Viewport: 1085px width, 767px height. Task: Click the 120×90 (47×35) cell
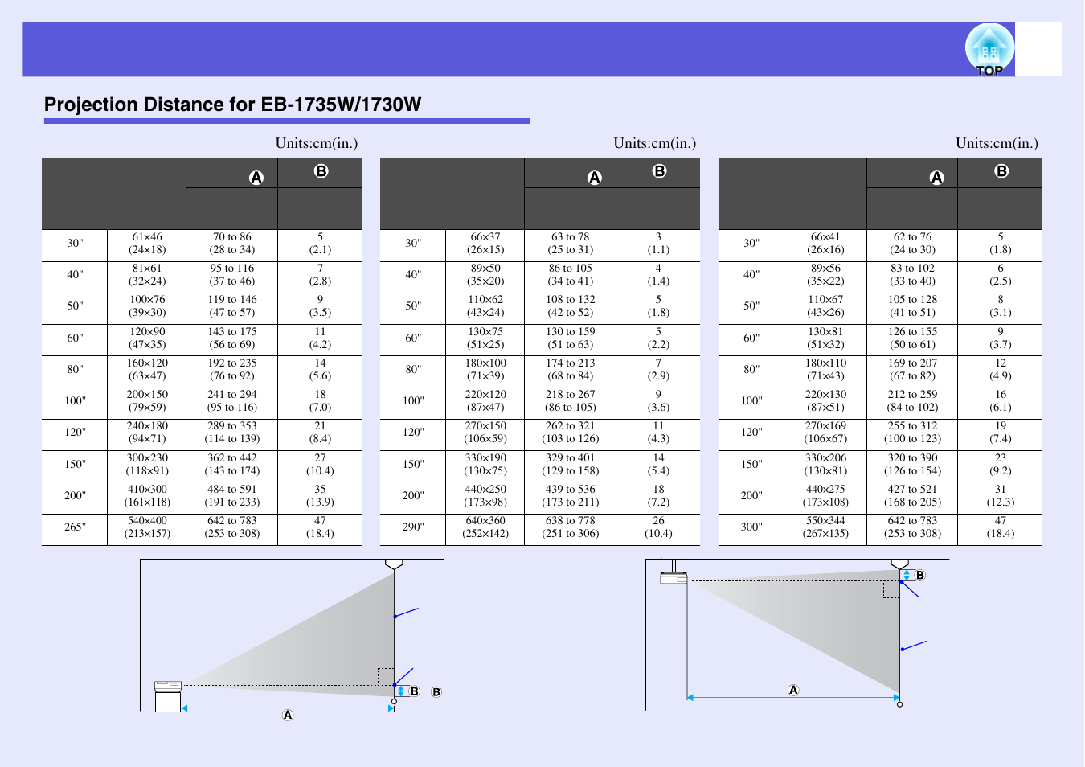[x=147, y=338]
